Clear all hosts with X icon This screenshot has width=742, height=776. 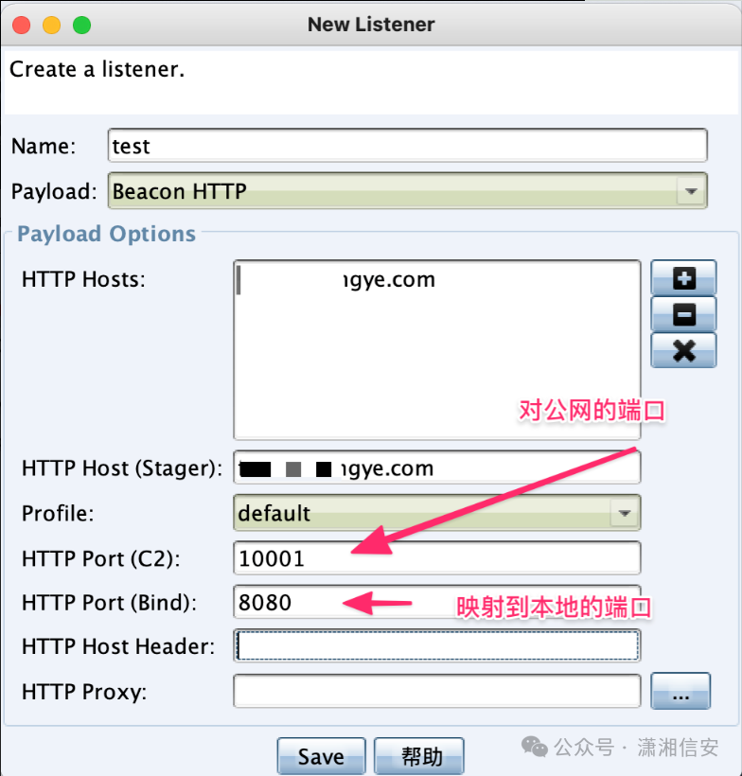pyautogui.click(x=683, y=350)
